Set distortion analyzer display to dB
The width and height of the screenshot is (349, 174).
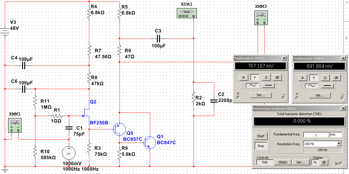[x=324, y=162]
